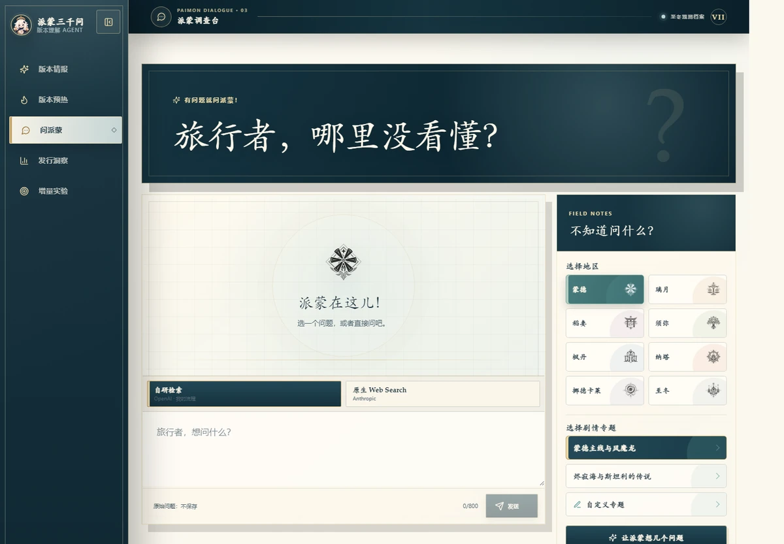Click the 0/800 character counter
784x544 pixels.
coord(470,506)
